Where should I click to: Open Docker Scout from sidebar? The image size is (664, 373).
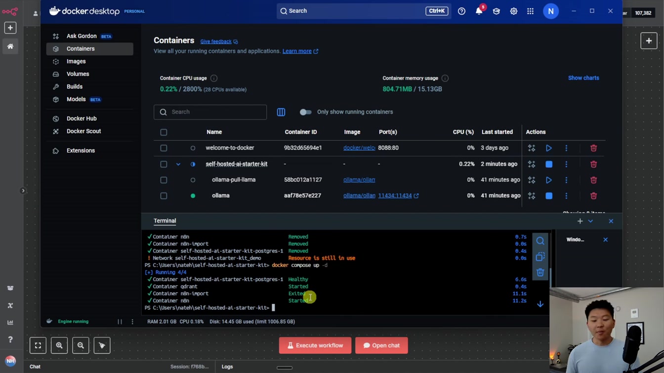click(83, 131)
